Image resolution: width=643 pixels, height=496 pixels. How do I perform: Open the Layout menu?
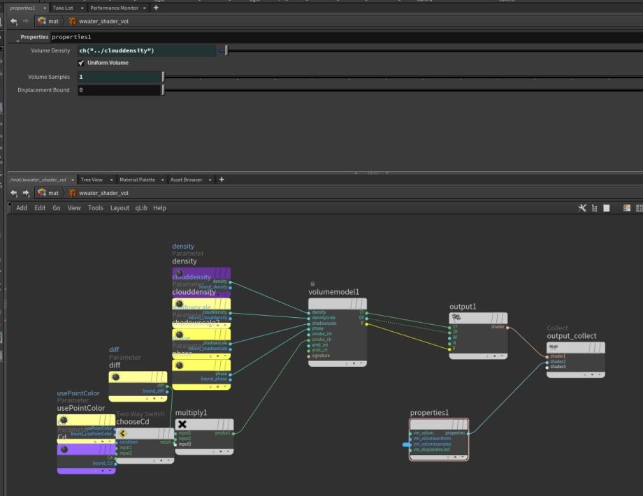click(120, 207)
